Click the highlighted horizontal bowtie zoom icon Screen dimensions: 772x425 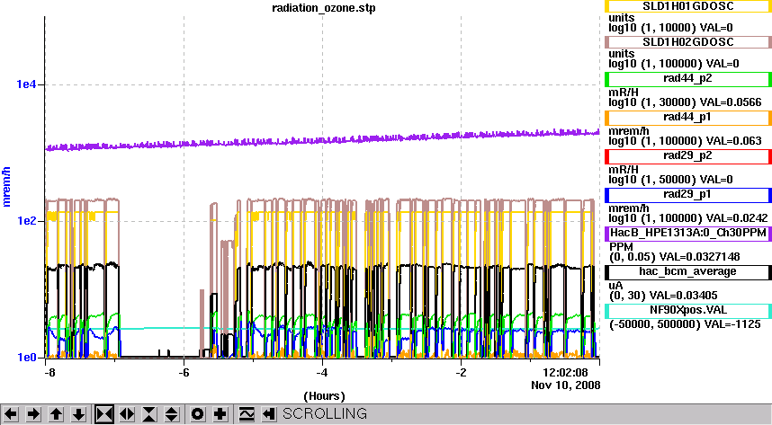point(103,414)
